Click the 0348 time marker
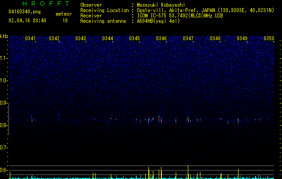This screenshot has height=179, width=282. coord(215,38)
